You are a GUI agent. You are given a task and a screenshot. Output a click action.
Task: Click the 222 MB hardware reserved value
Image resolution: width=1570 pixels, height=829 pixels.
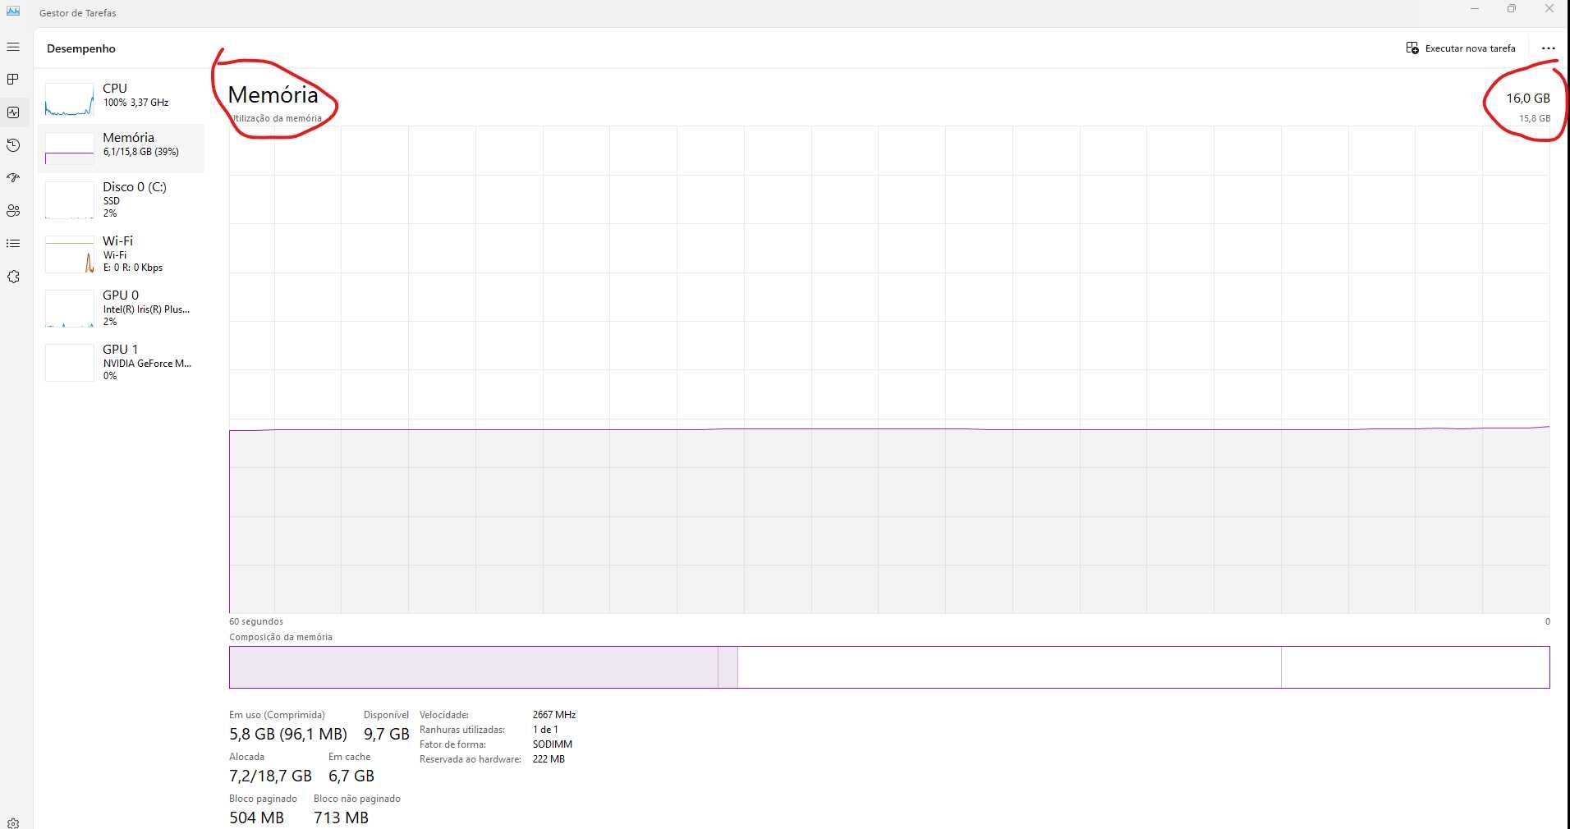coord(549,759)
